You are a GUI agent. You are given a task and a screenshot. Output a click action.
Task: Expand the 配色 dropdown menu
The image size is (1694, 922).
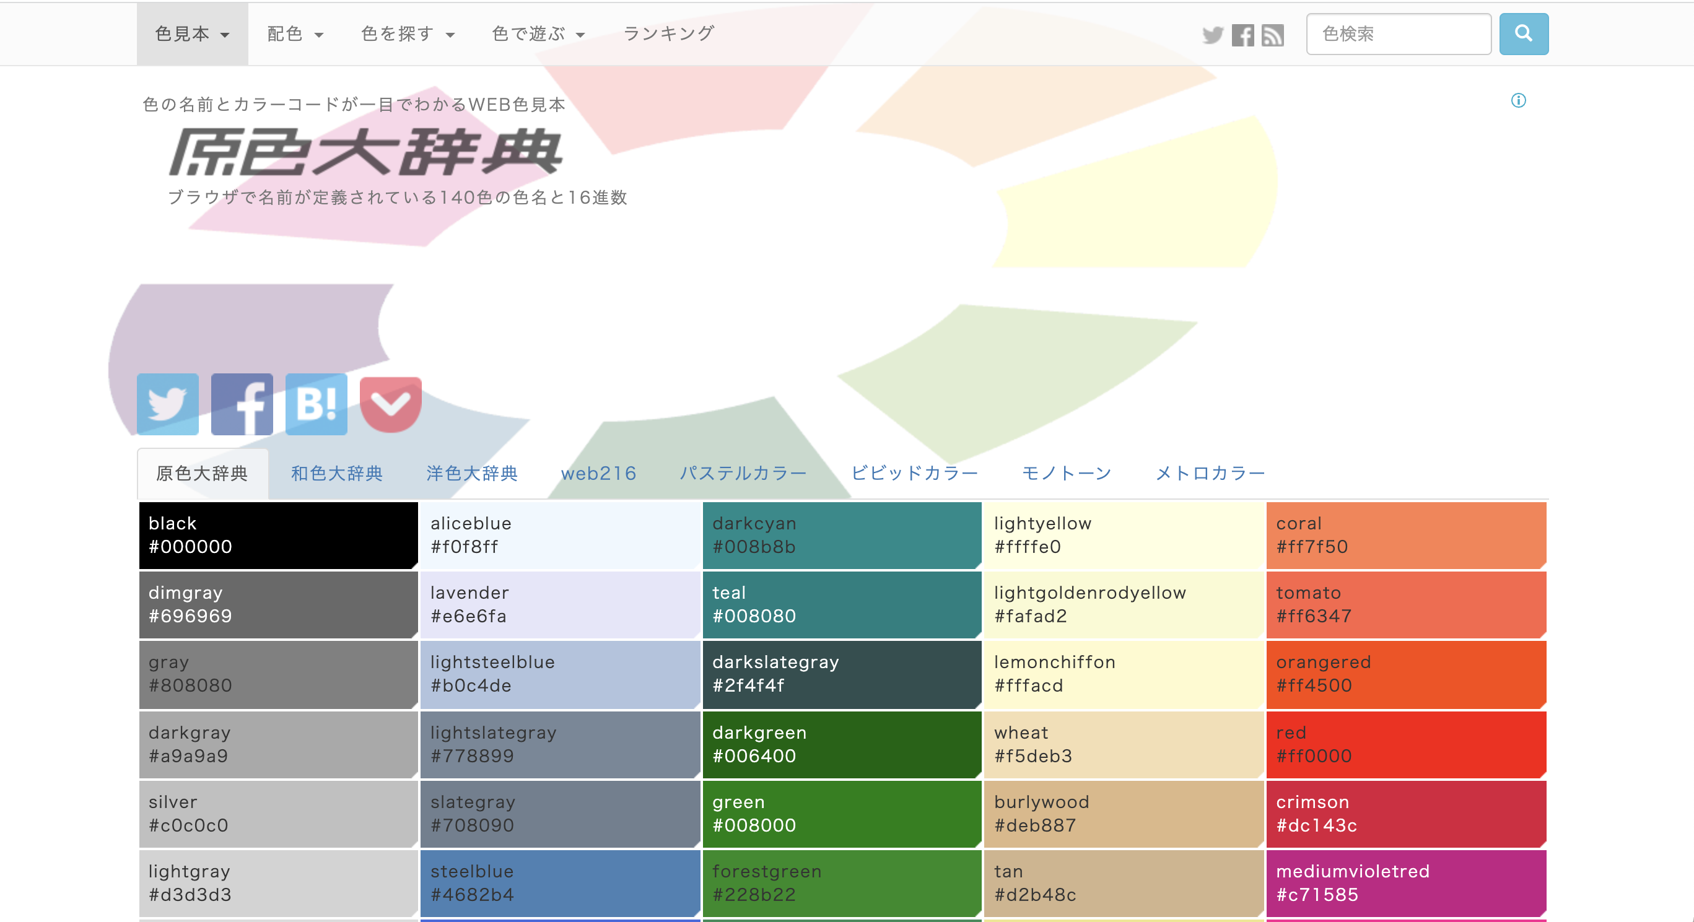point(295,33)
